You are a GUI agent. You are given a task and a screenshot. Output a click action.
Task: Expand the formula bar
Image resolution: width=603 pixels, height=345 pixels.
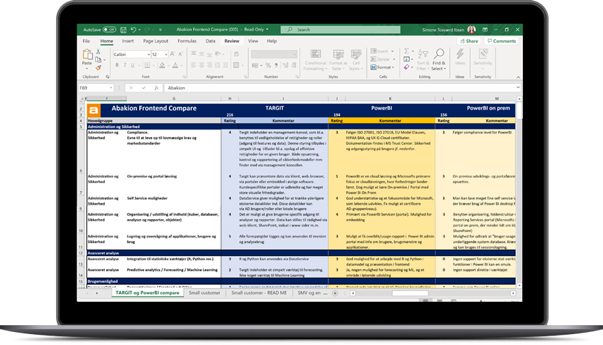pyautogui.click(x=518, y=88)
